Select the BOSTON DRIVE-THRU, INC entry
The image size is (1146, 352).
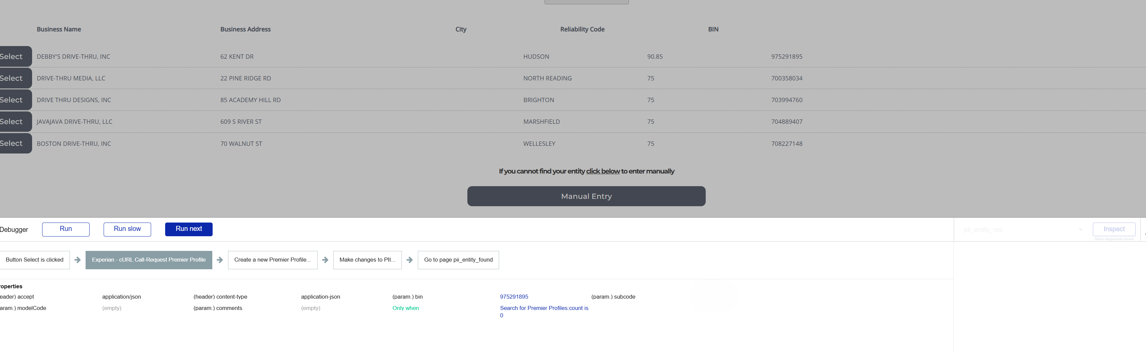13,143
